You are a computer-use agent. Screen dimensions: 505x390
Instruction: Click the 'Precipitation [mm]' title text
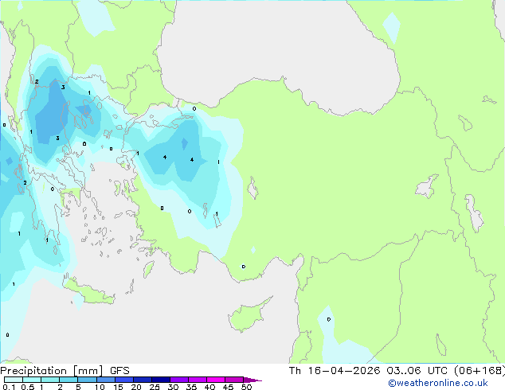pos(52,371)
